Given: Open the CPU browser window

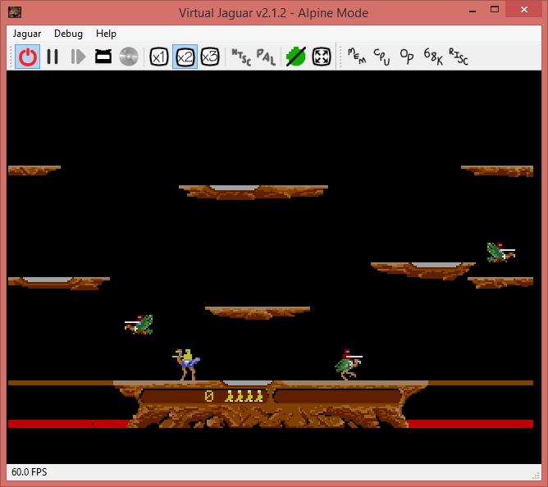Looking at the screenshot, I should point(382,57).
